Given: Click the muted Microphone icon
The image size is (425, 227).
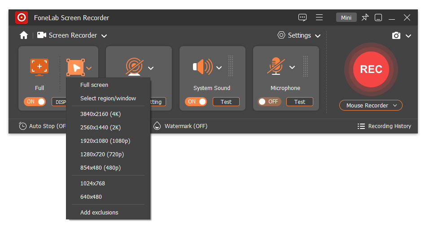Looking at the screenshot, I should coord(276,66).
